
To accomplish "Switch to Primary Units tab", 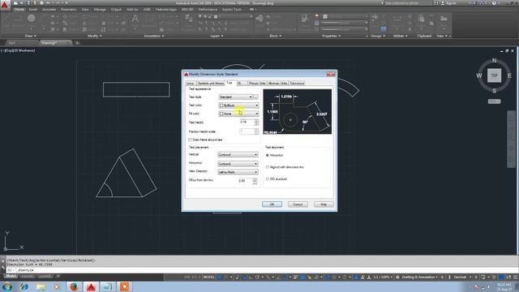I will click(x=257, y=83).
